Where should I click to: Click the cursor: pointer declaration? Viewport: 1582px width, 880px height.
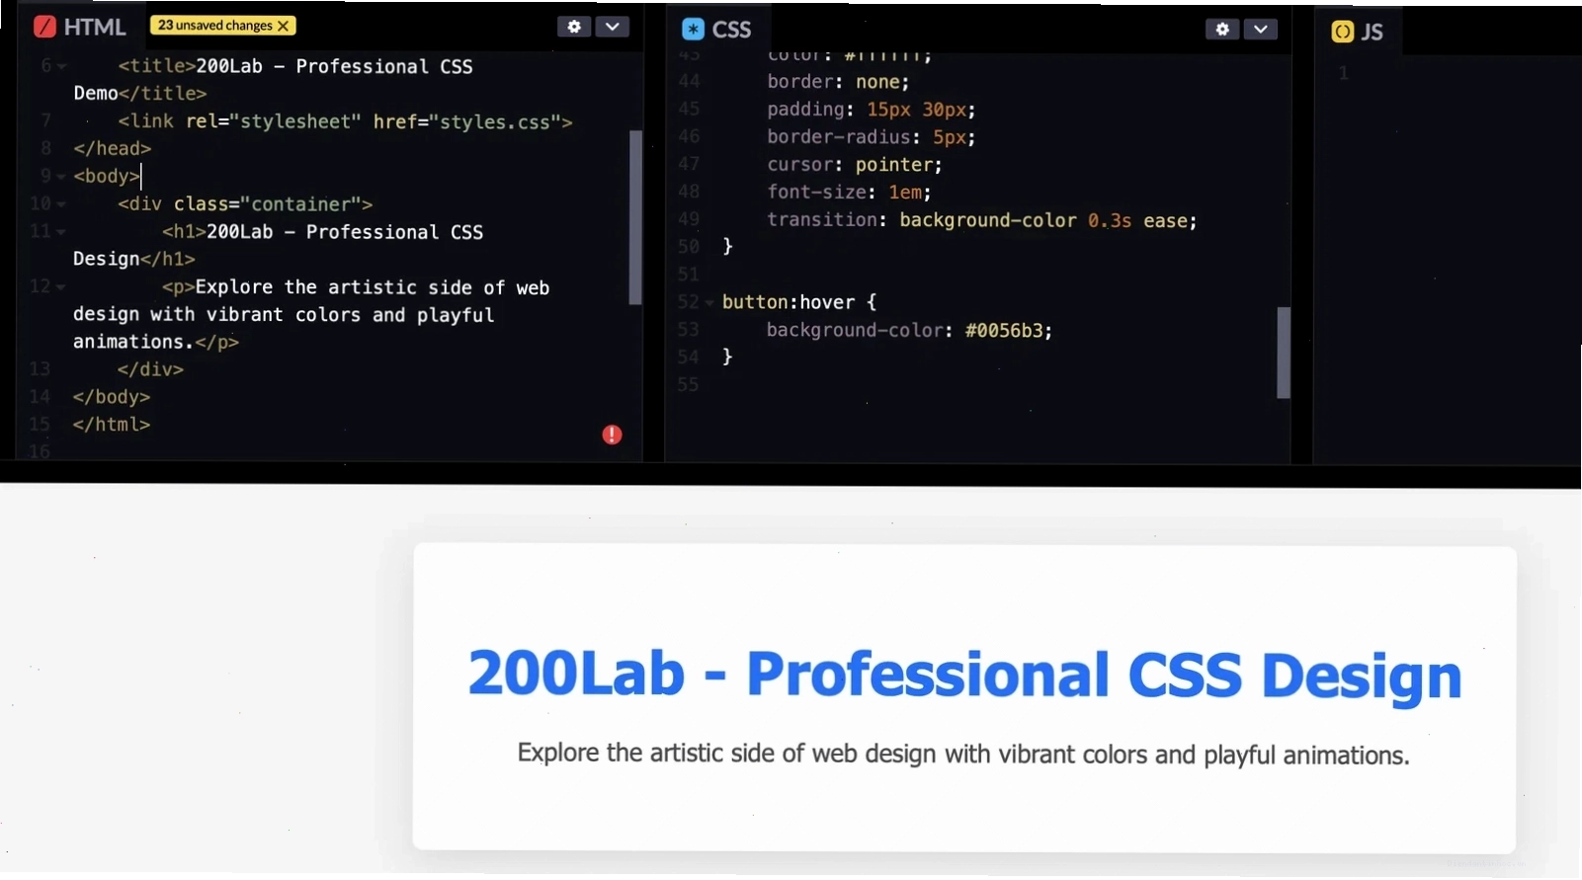tap(855, 165)
